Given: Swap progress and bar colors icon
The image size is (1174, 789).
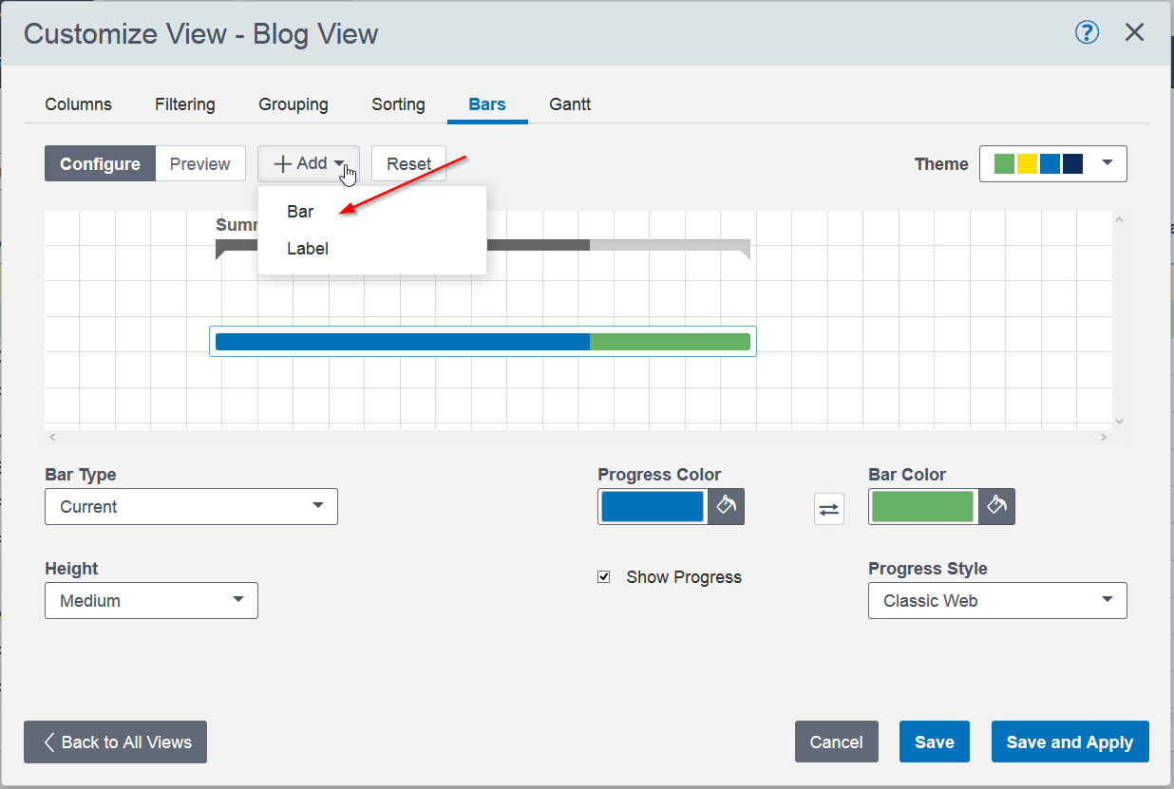Looking at the screenshot, I should click(829, 509).
